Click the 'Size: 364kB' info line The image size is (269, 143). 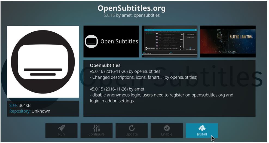pyautogui.click(x=20, y=105)
